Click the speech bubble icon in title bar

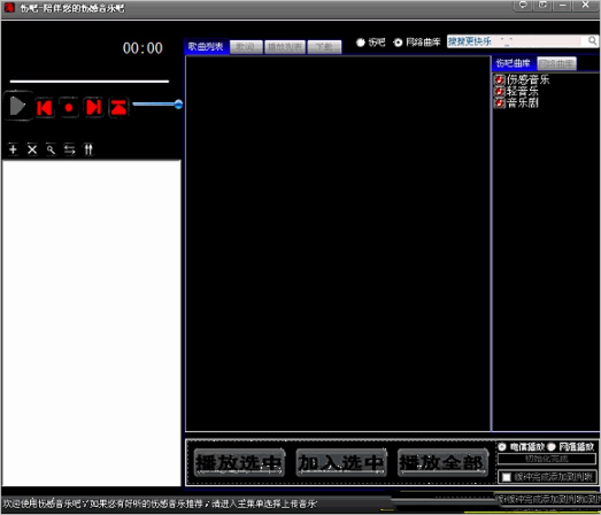523,5
